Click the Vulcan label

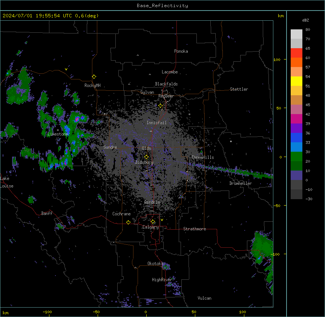pyautogui.click(x=205, y=298)
